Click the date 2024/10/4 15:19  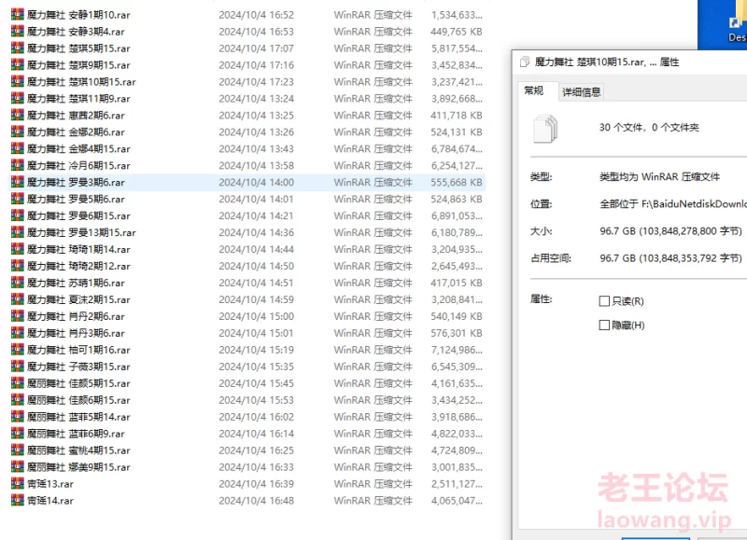point(256,350)
